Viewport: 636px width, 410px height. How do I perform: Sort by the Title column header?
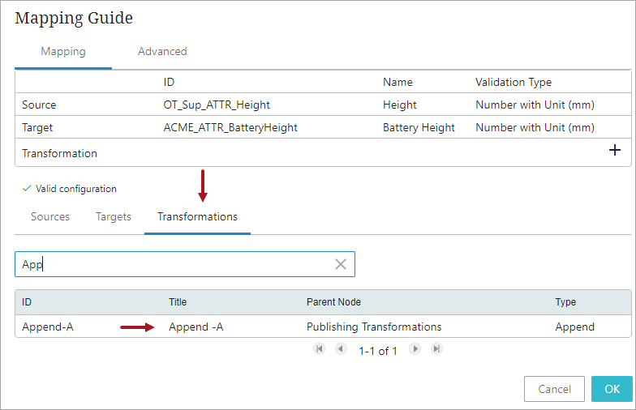click(x=178, y=302)
